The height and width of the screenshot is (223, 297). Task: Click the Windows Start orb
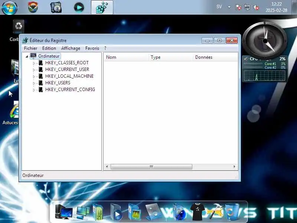click(10, 7)
